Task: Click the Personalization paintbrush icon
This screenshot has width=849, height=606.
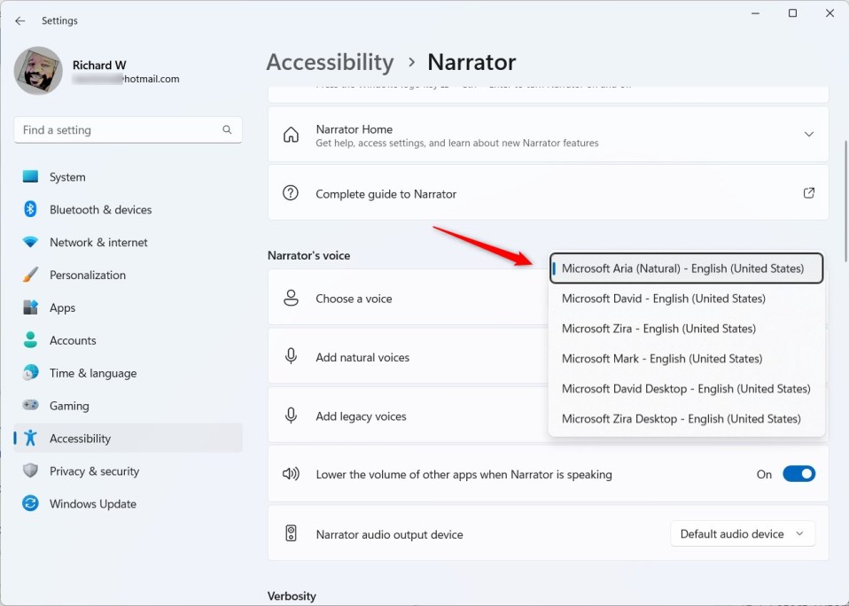Action: point(30,275)
